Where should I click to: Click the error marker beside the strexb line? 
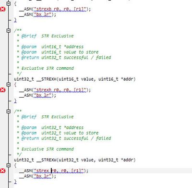coord(2,9)
